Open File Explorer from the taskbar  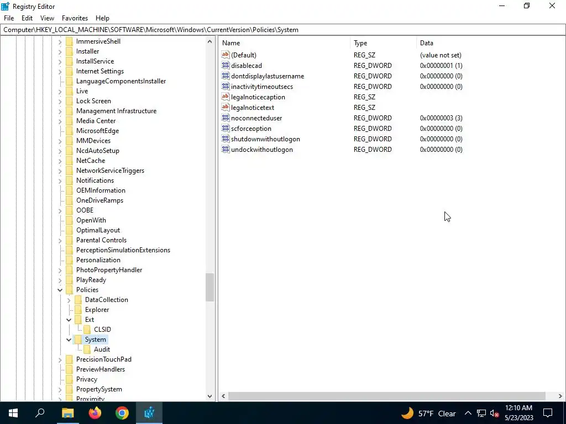[x=67, y=413]
